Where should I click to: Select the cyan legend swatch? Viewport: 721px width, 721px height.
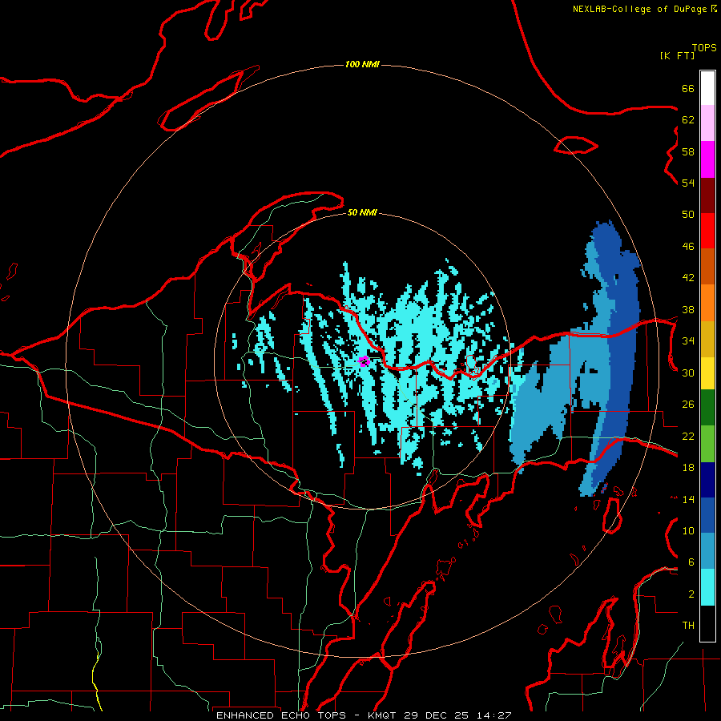707,587
